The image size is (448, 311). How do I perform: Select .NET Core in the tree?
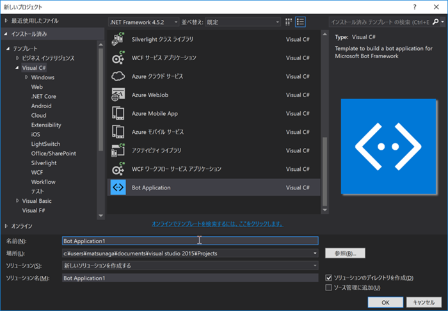44,96
